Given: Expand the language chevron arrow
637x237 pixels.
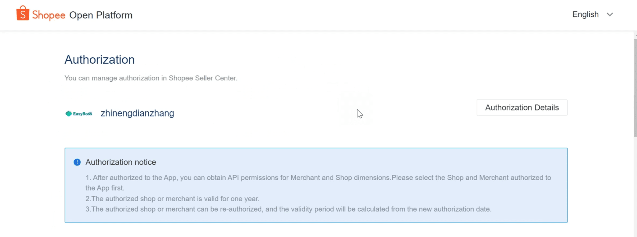Looking at the screenshot, I should (610, 15).
